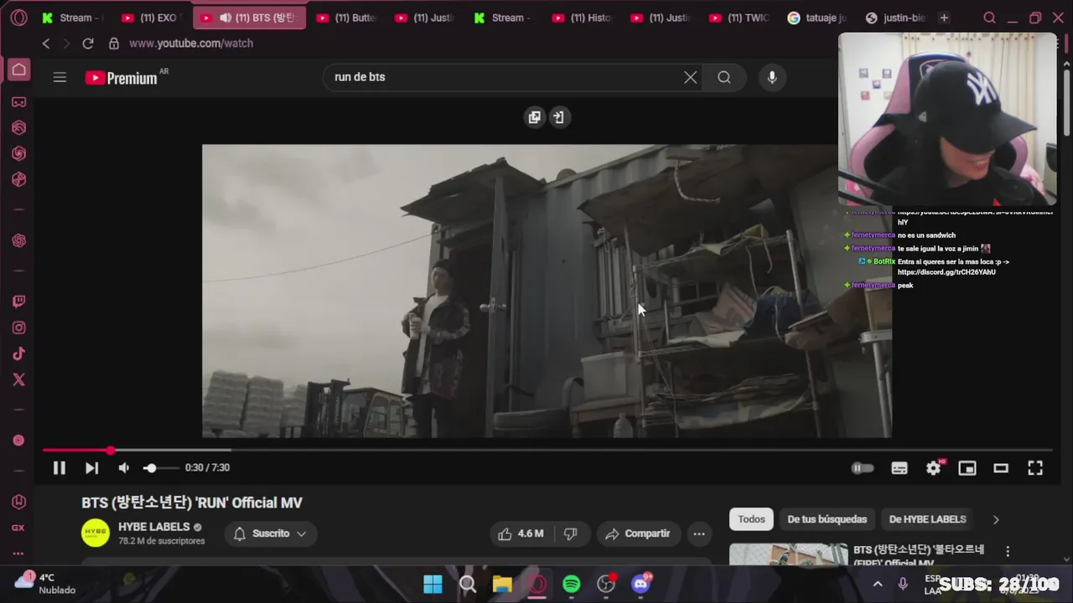This screenshot has width=1073, height=603.
Task: Share the video with Compartir
Action: [x=637, y=533]
